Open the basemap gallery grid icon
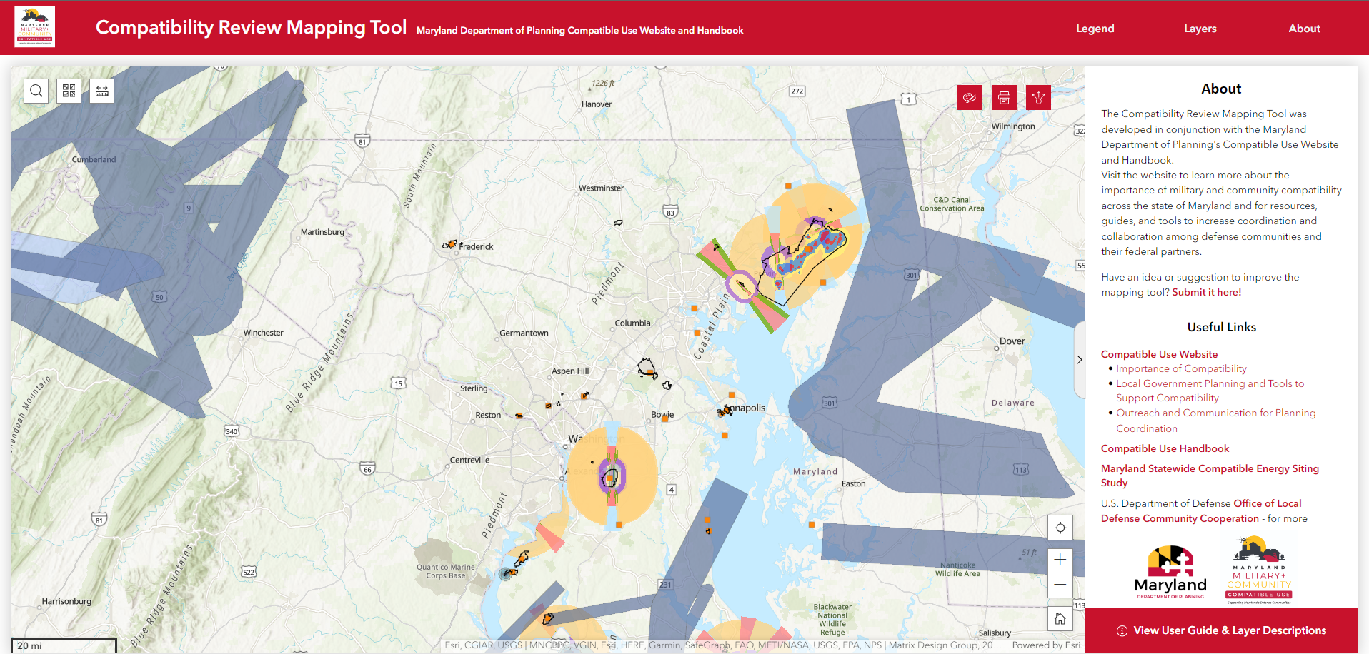The width and height of the screenshot is (1369, 654). tap(69, 91)
